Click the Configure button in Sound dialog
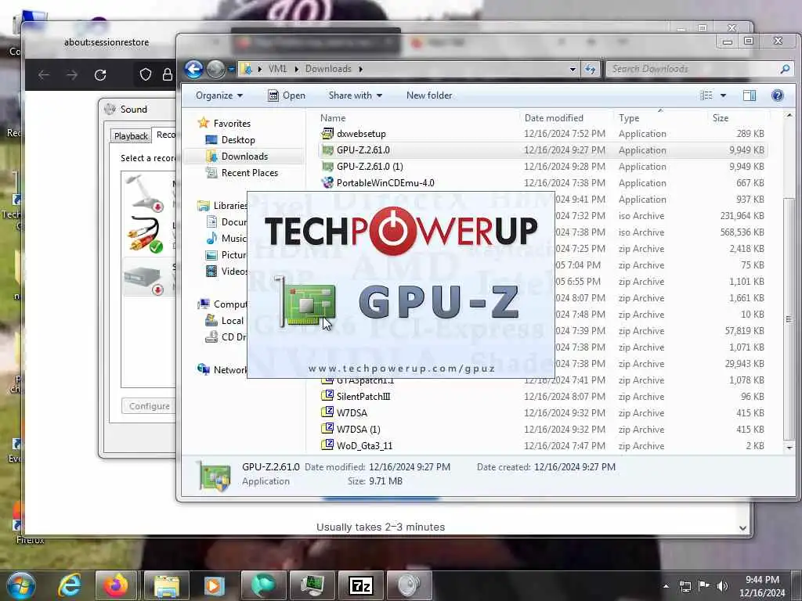 coord(149,406)
